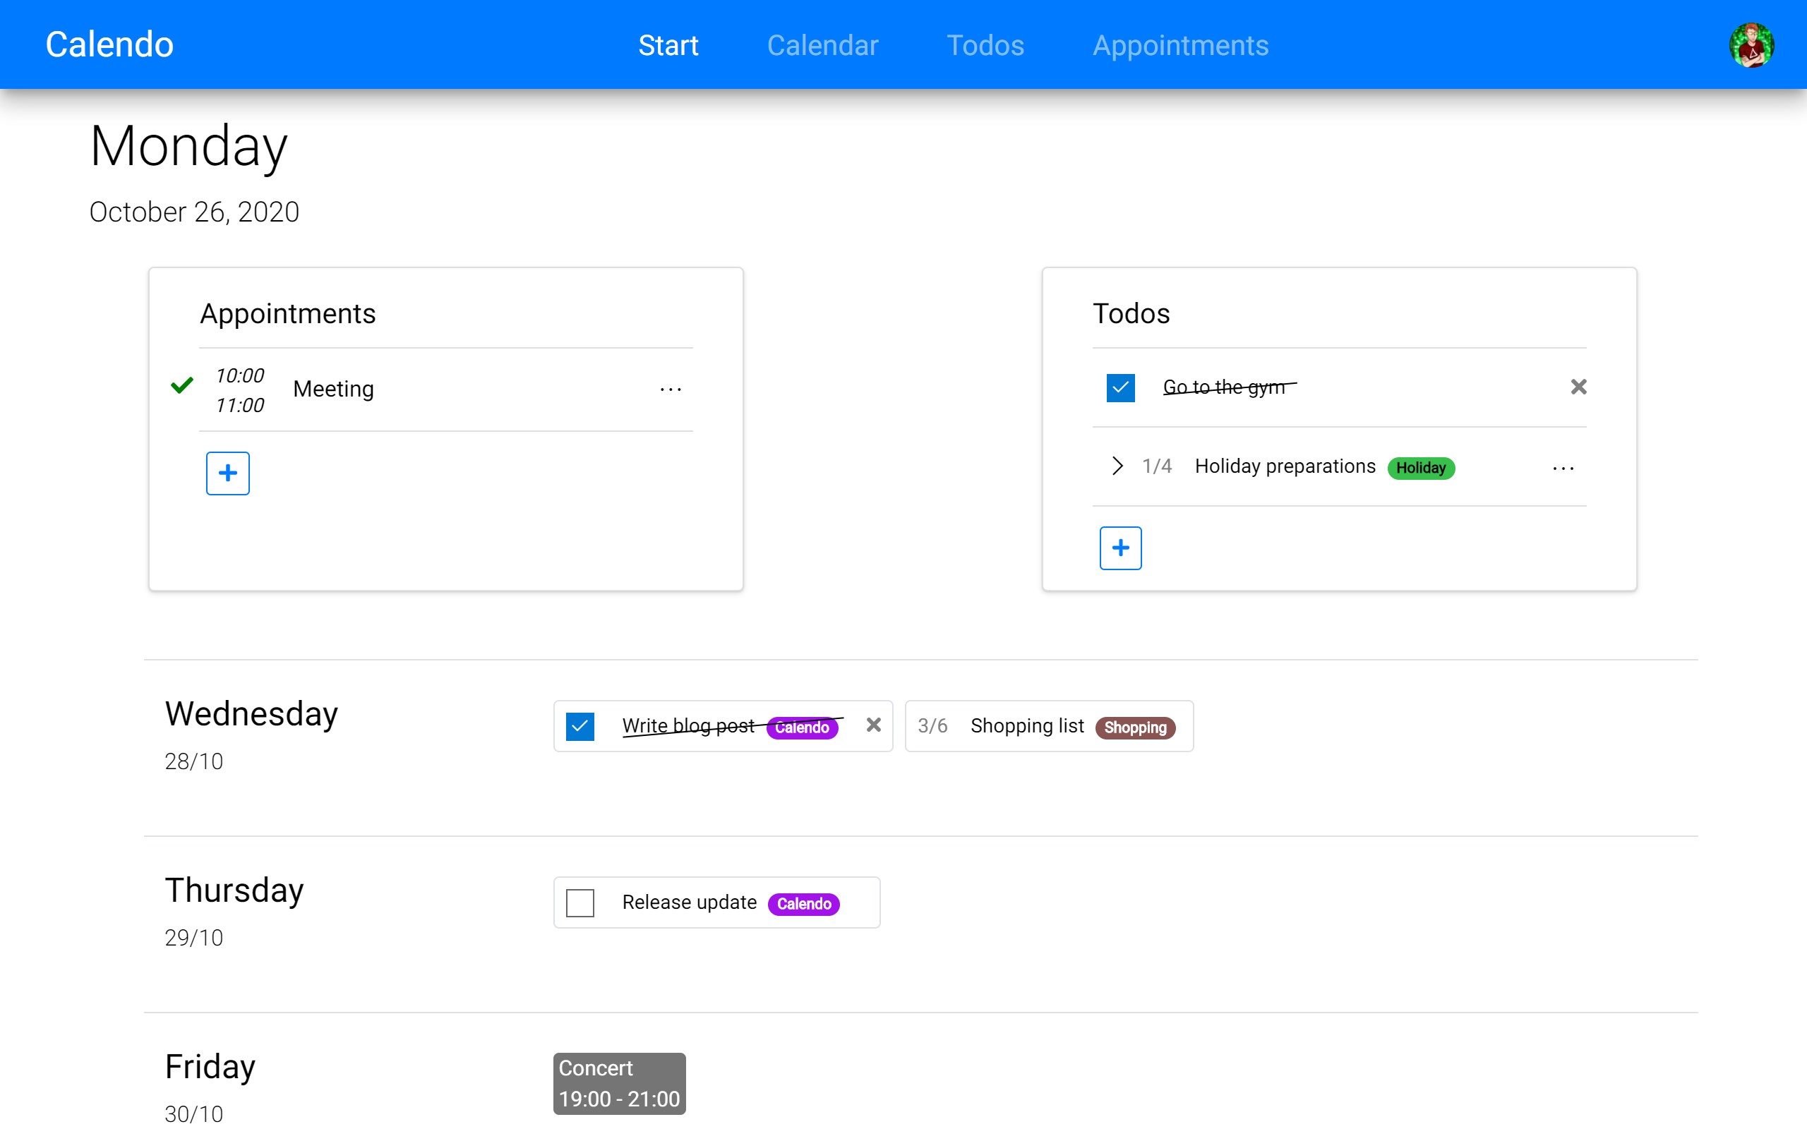This screenshot has height=1129, width=1807.
Task: Uncheck the 'Go to the gym' checkbox
Action: [1120, 387]
